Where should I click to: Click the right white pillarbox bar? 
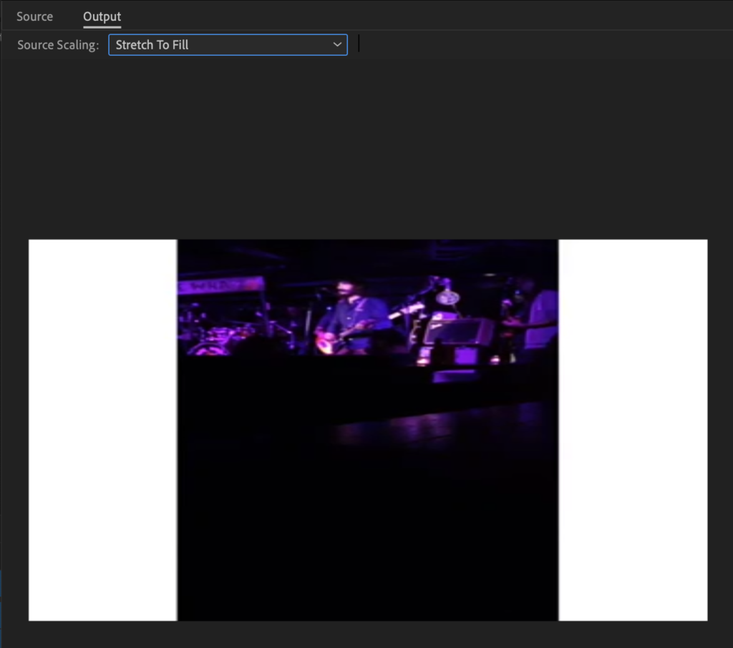[x=633, y=430]
